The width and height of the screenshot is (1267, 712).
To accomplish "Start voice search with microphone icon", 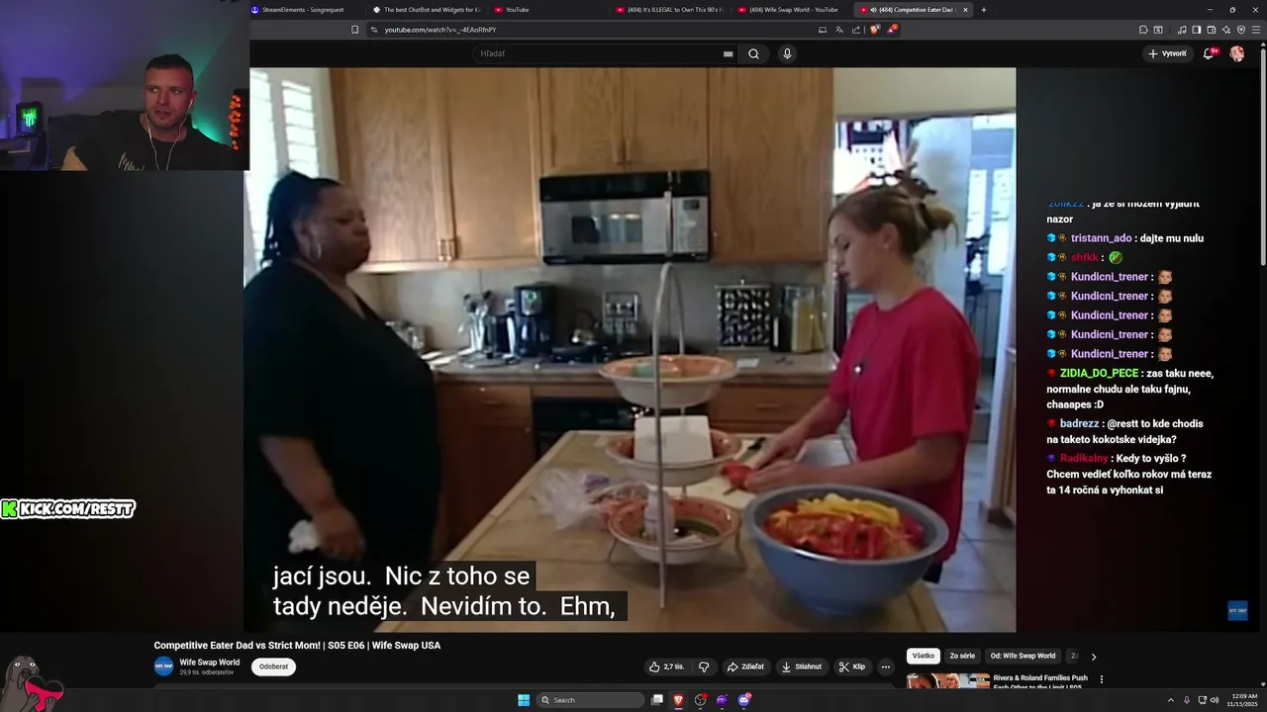I will [787, 53].
